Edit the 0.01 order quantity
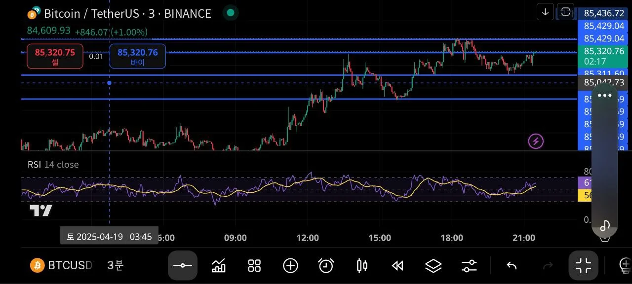Image resolution: width=632 pixels, height=284 pixels. pyautogui.click(x=96, y=56)
